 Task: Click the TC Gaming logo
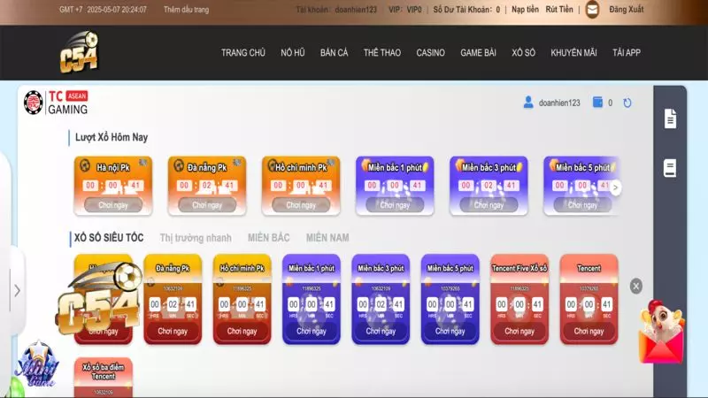56,103
